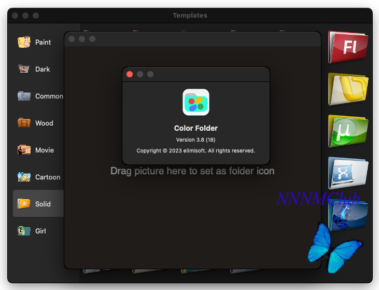379x290 pixels.
Task: Click the Color Folder app icon
Action: pyautogui.click(x=196, y=102)
